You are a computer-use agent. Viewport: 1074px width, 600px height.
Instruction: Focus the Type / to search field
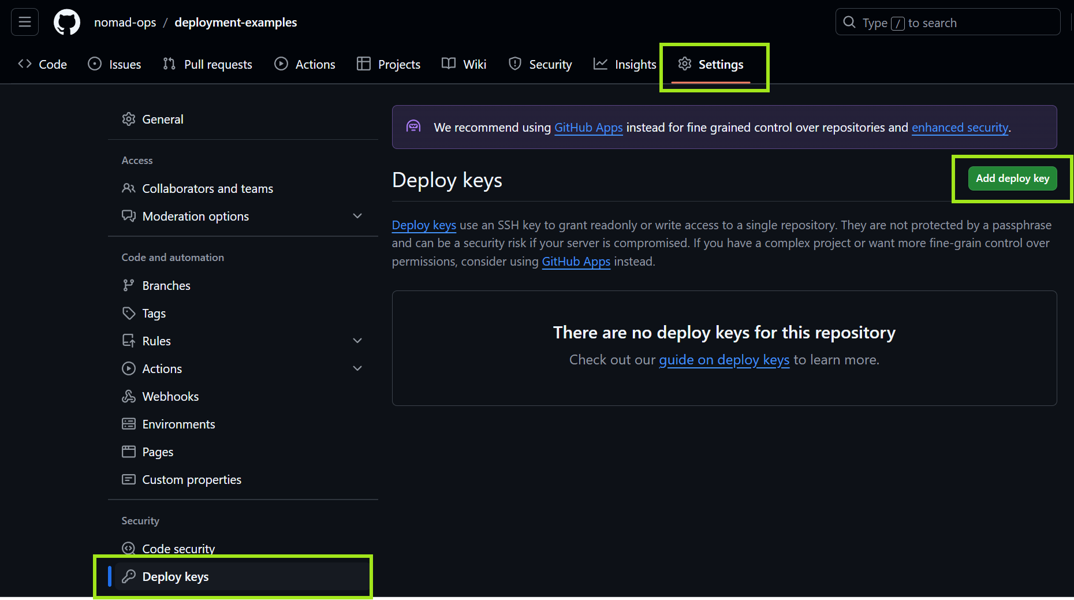click(x=948, y=22)
